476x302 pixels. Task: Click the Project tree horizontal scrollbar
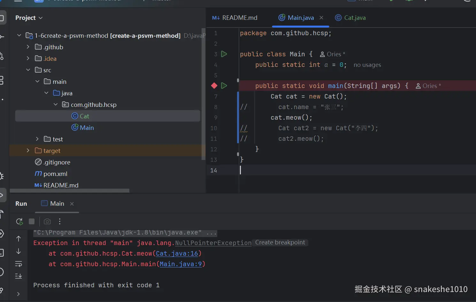click(x=70, y=191)
